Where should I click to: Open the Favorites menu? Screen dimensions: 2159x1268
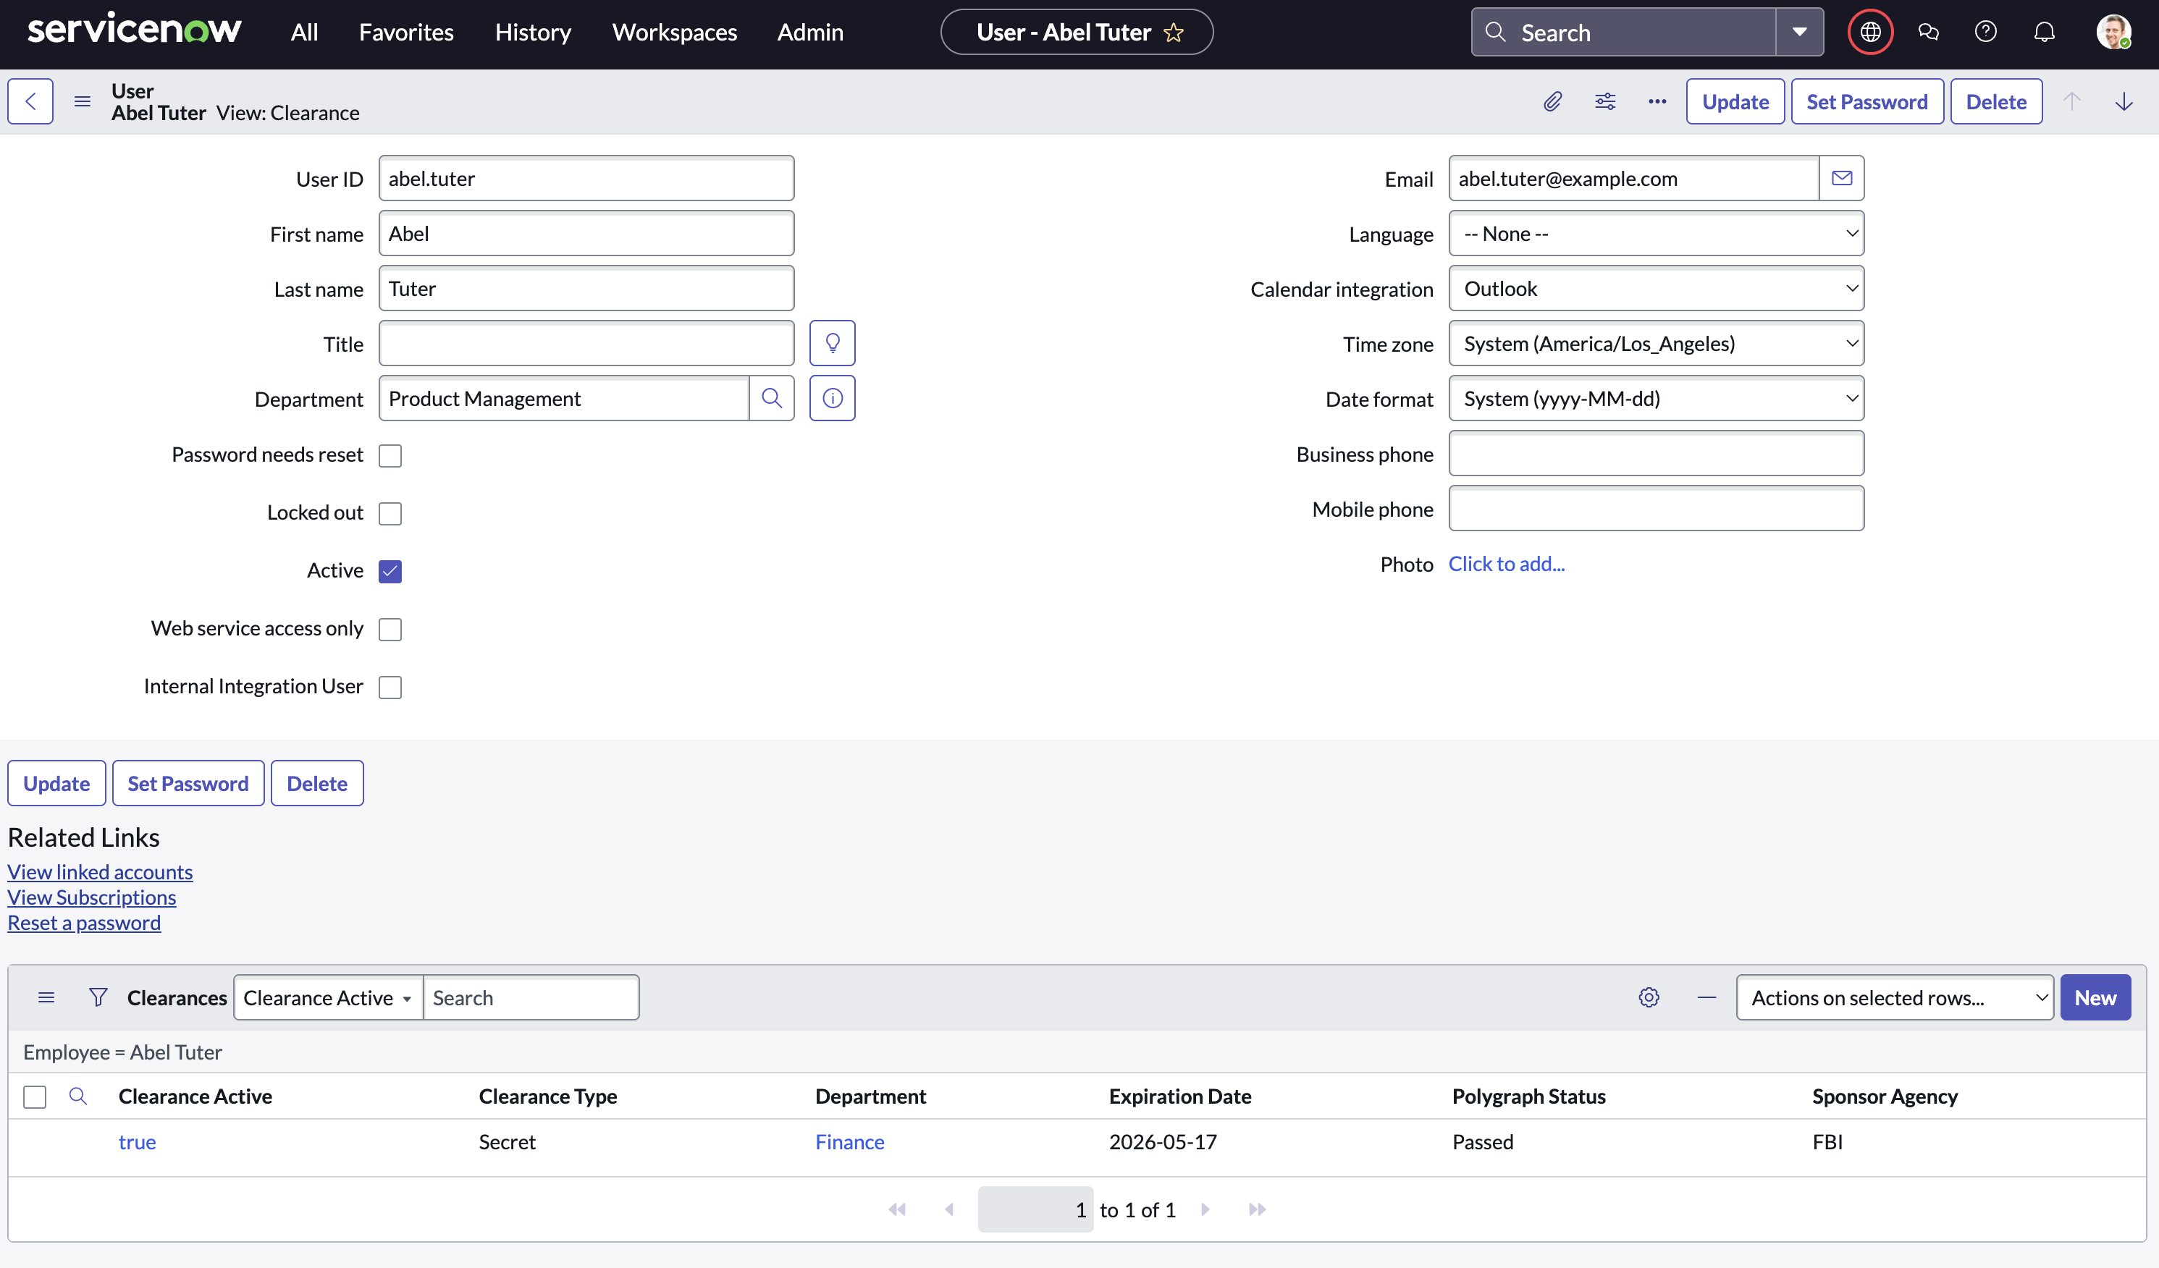click(406, 33)
